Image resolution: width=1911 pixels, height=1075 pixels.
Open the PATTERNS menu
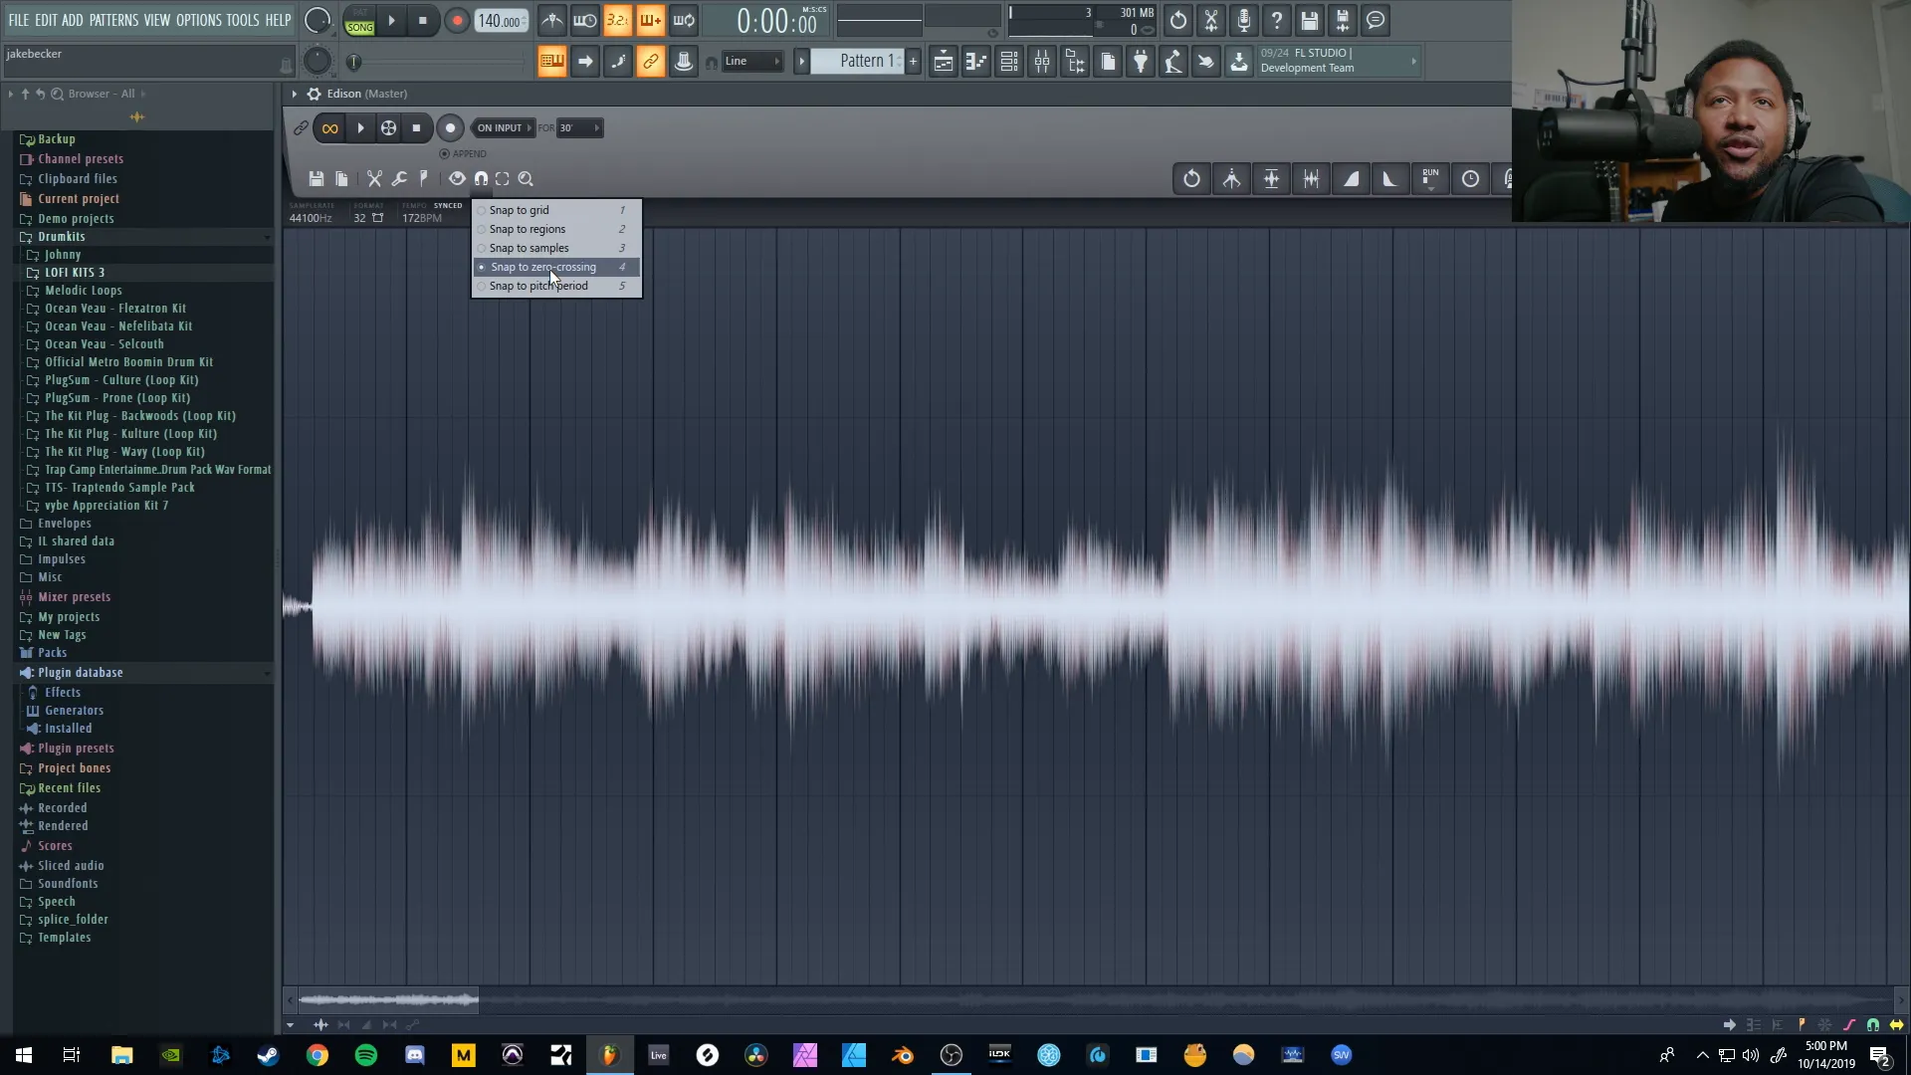click(x=113, y=20)
